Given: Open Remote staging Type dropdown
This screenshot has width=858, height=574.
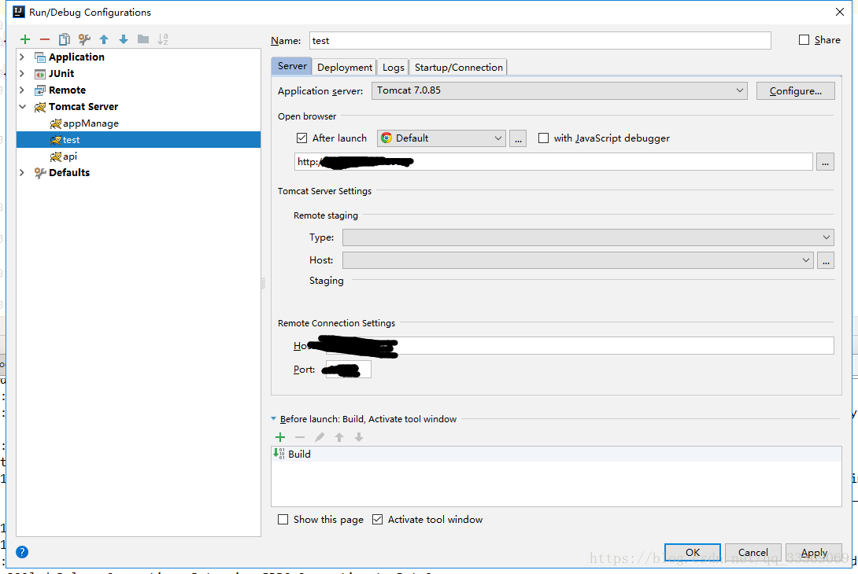Looking at the screenshot, I should (588, 237).
